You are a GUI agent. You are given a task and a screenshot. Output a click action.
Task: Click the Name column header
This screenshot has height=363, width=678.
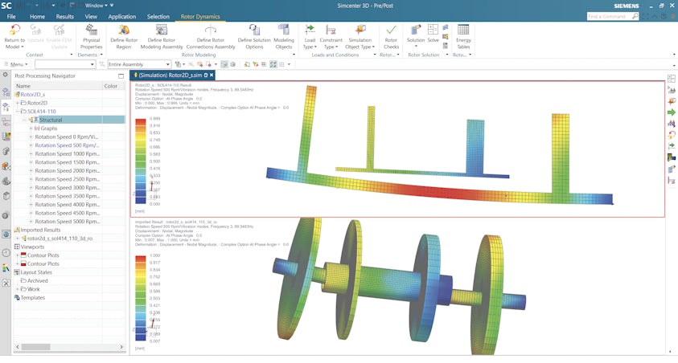click(23, 86)
